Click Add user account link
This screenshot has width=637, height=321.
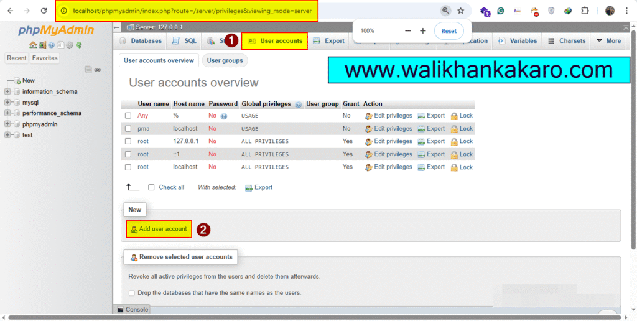coord(159,229)
